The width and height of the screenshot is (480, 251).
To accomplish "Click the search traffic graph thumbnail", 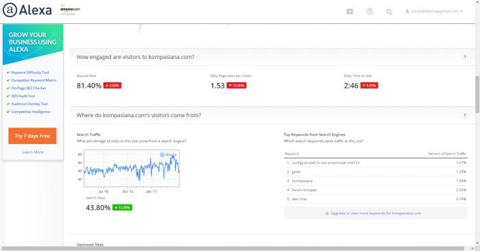I will 132,168.
